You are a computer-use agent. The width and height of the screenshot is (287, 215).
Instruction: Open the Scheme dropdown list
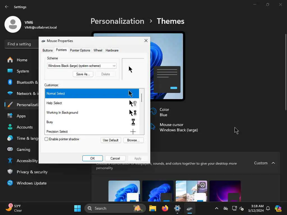[82, 66]
